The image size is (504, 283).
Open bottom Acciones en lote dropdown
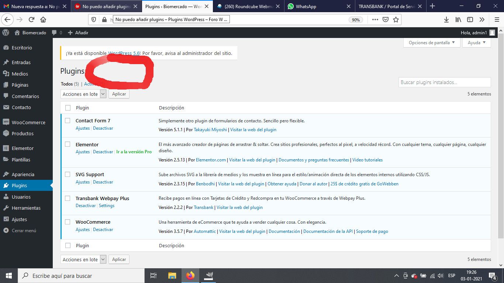[x=83, y=259]
